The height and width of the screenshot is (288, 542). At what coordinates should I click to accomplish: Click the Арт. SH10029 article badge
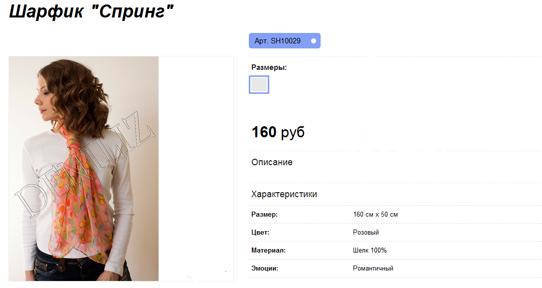(x=285, y=40)
